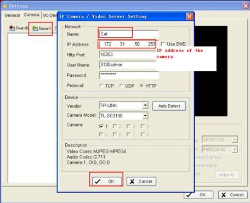The width and height of the screenshot is (250, 203).
Task: Click the Insert camera toolbar icon
Action: (x=35, y=29)
